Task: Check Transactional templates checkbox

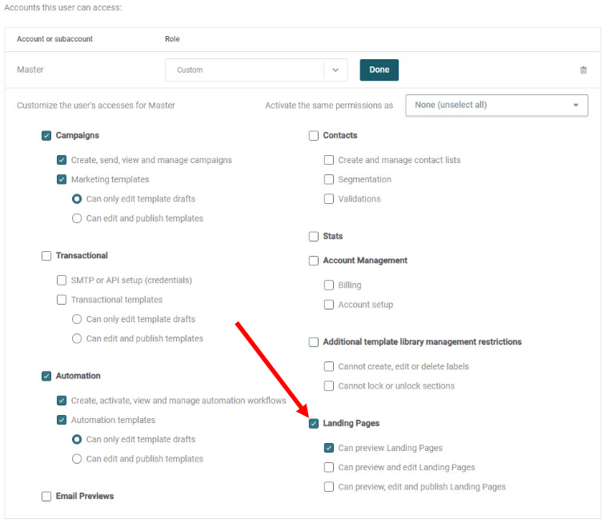Action: click(62, 300)
